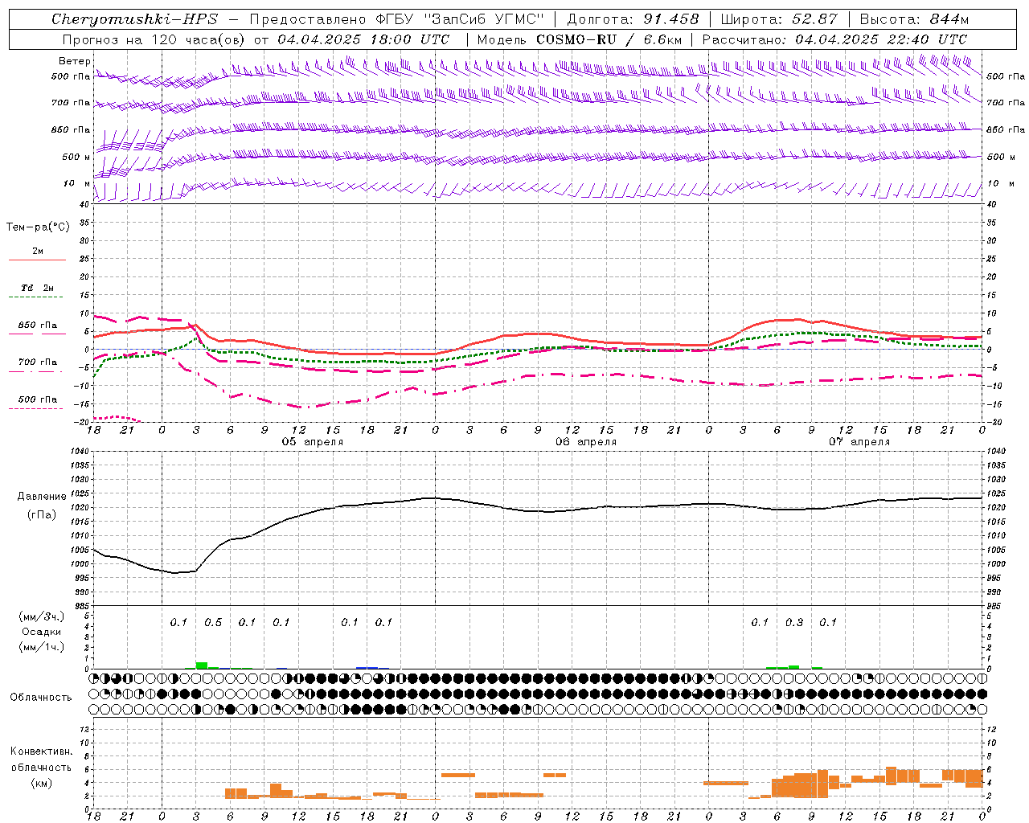Click the blue precipitation bar near 18h 05 апреля
This screenshot has width=1029, height=823.
pos(367,667)
